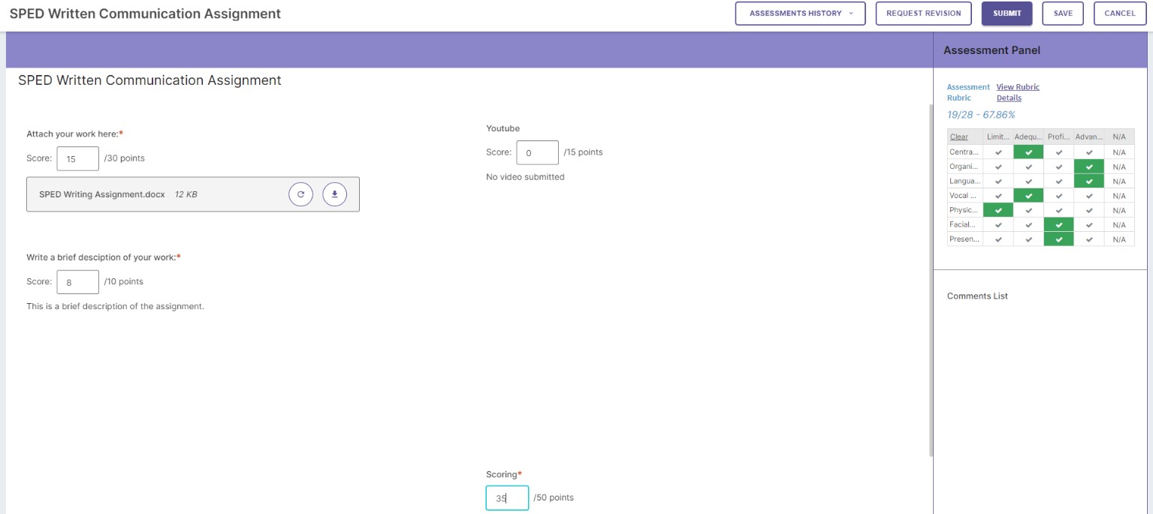Select Advanced check in the Organization row
1153x514 pixels.
click(1089, 167)
